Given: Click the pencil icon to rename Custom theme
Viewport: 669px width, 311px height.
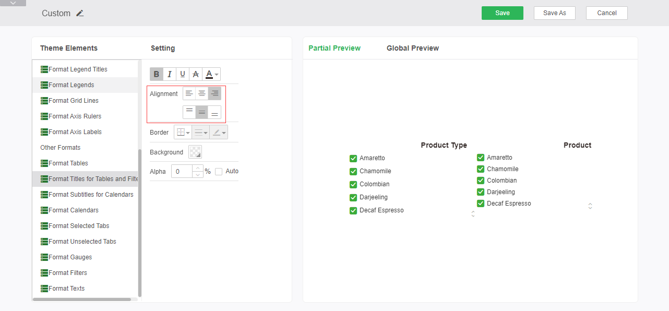Looking at the screenshot, I should tap(80, 13).
